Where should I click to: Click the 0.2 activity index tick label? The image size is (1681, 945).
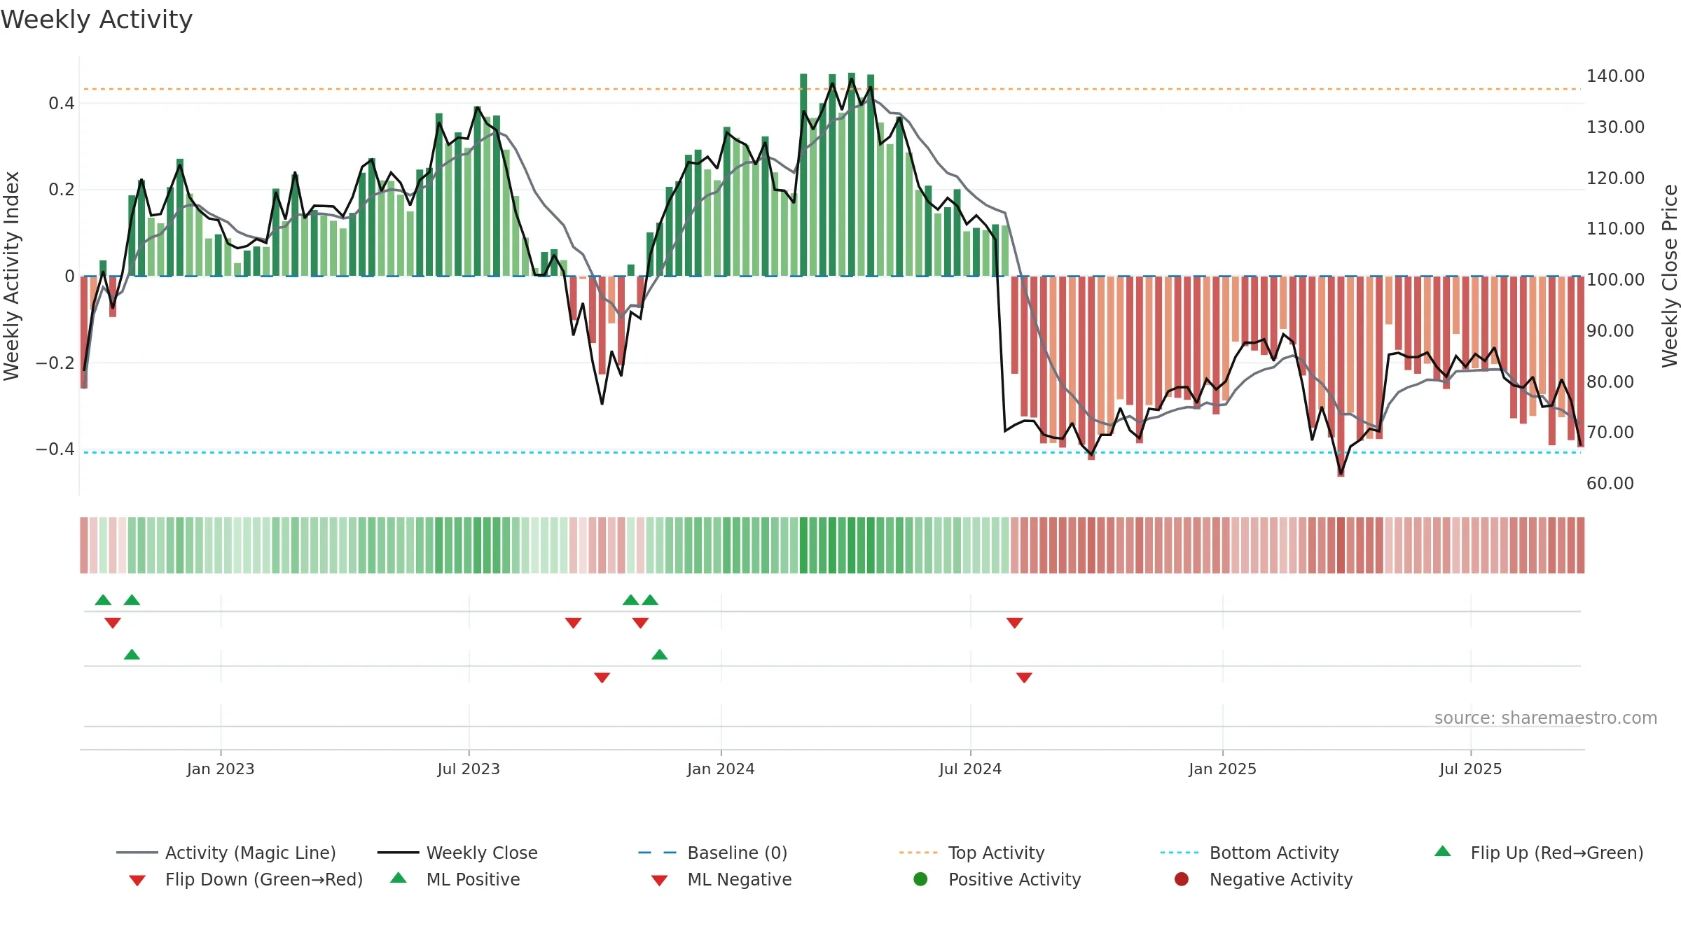click(62, 190)
